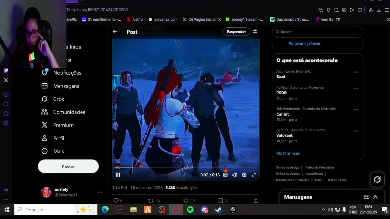Open more options for Cellbit trend
The height and width of the screenshot is (219, 390).
(356, 109)
